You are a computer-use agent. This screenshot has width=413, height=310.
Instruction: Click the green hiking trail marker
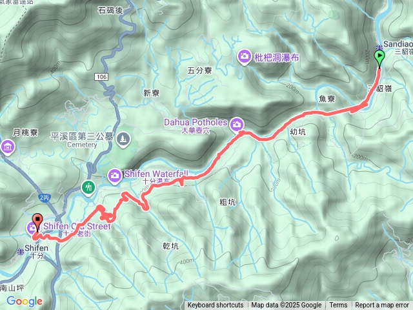coord(88,188)
